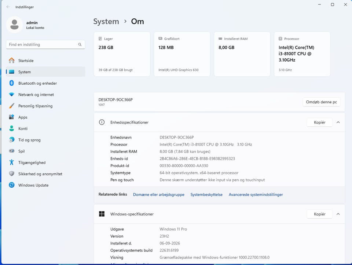Click the Netværk og internet wifi icon
Viewport: 352px width, 265px height.
coord(12,95)
